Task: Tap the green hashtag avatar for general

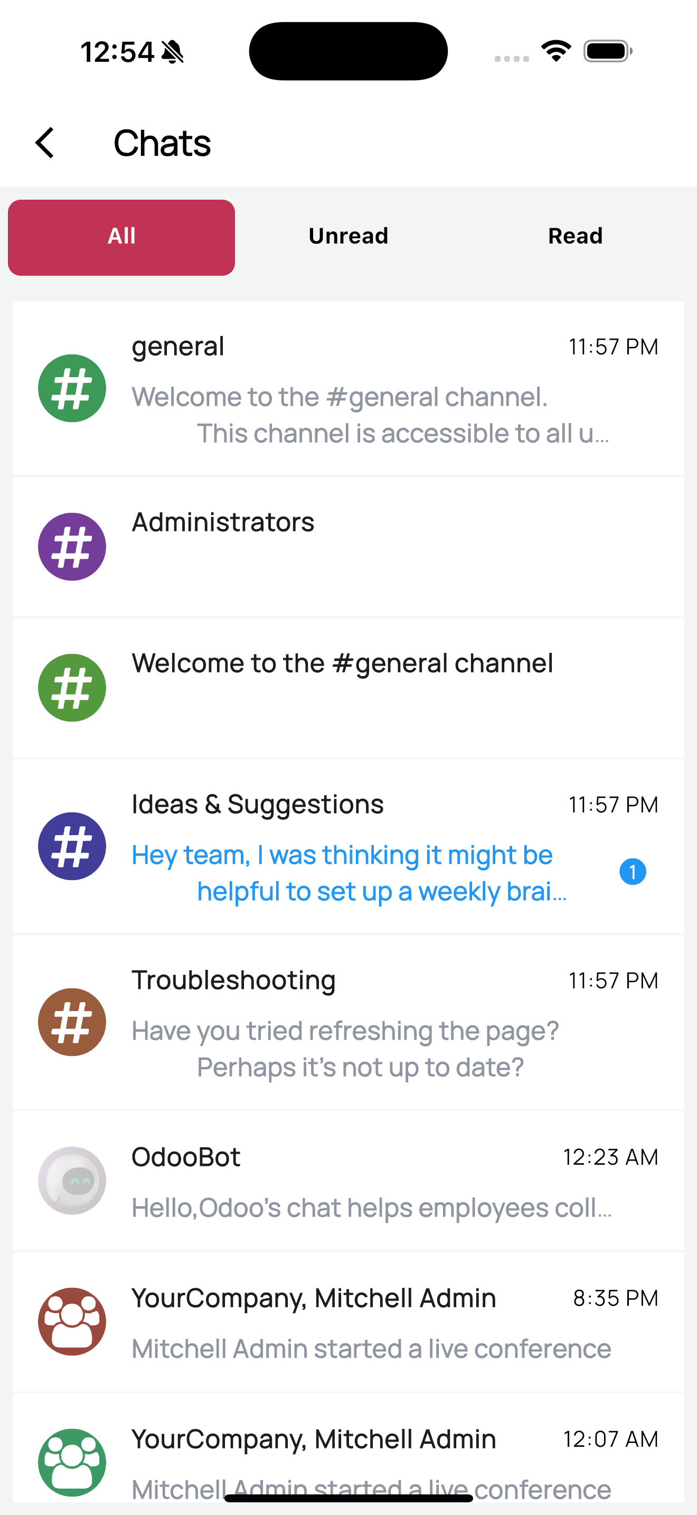Action: (x=72, y=388)
